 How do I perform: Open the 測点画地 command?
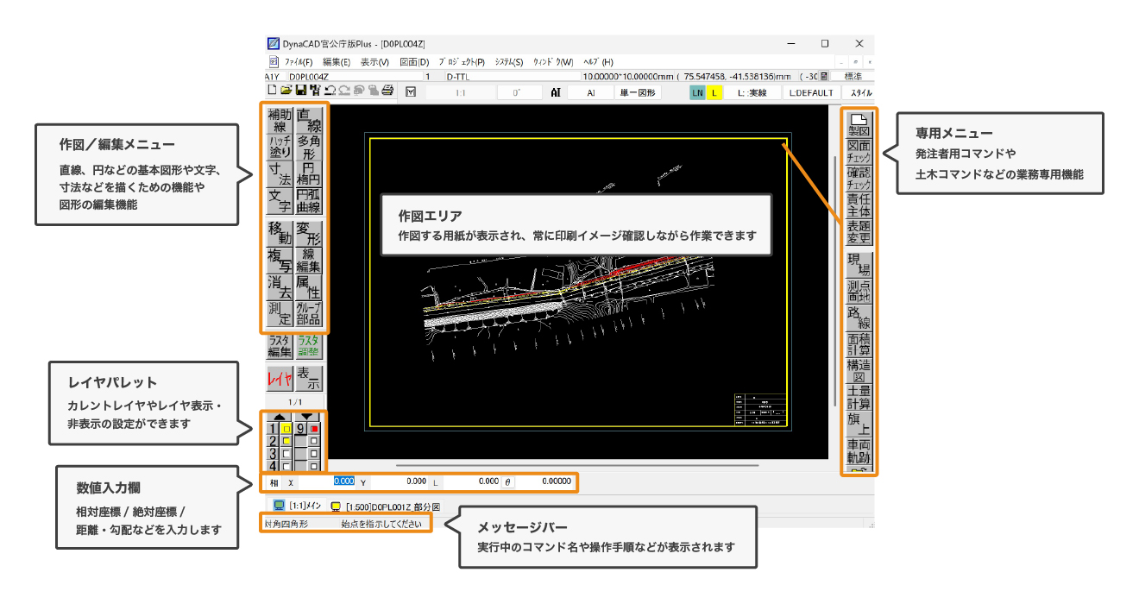click(x=859, y=291)
